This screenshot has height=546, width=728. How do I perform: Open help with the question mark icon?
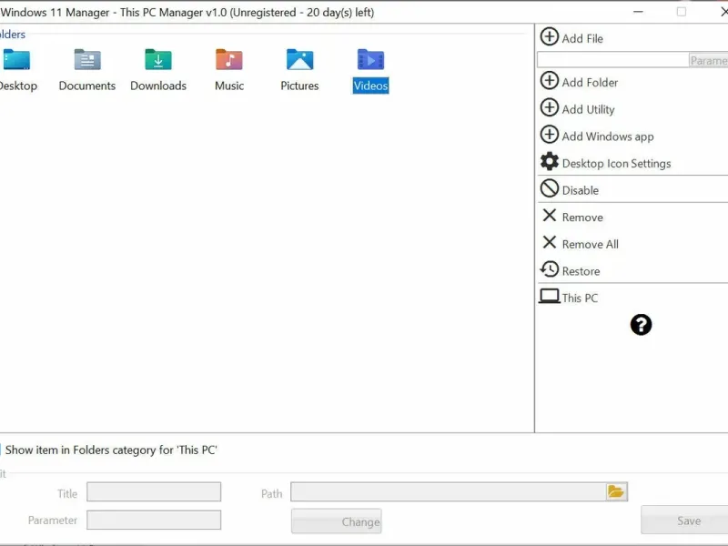click(x=641, y=325)
